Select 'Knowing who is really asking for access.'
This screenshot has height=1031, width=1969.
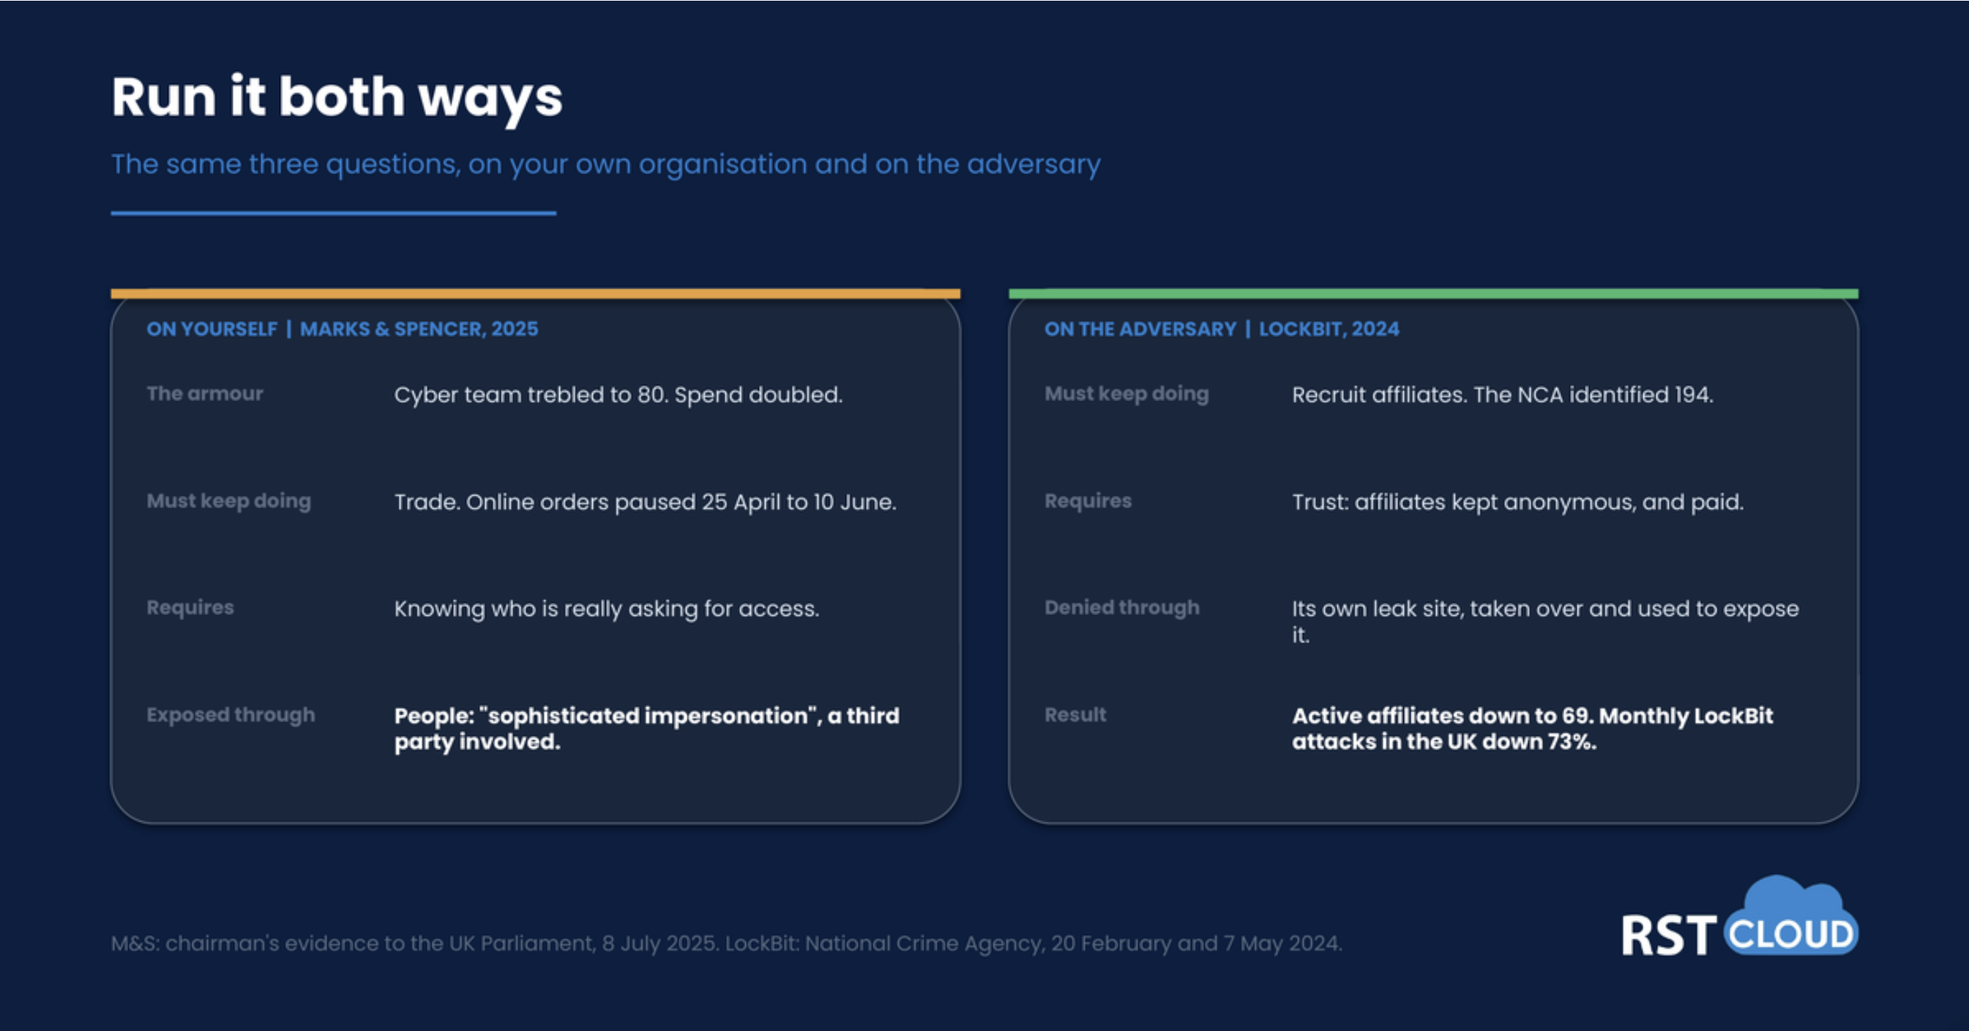pyautogui.click(x=606, y=608)
